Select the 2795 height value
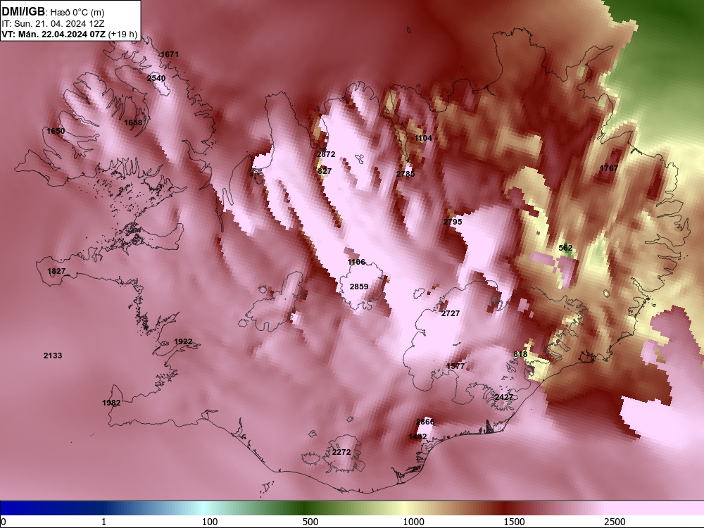Image resolution: width=704 pixels, height=528 pixels. point(453,222)
